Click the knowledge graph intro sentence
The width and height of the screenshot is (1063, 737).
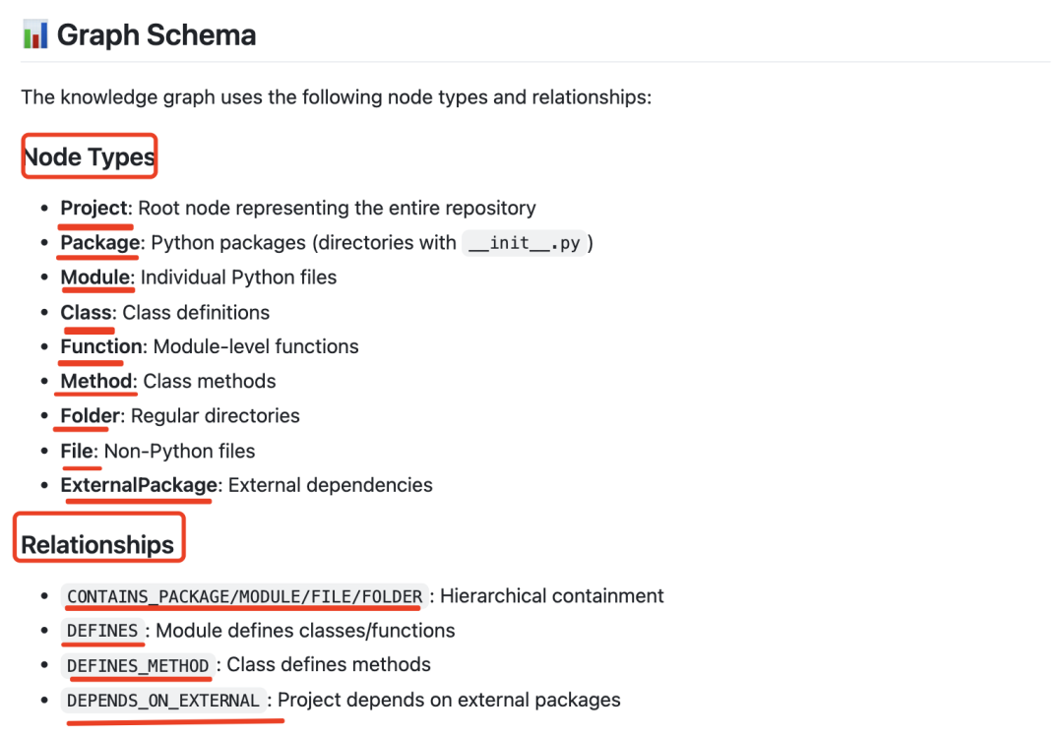coord(337,97)
